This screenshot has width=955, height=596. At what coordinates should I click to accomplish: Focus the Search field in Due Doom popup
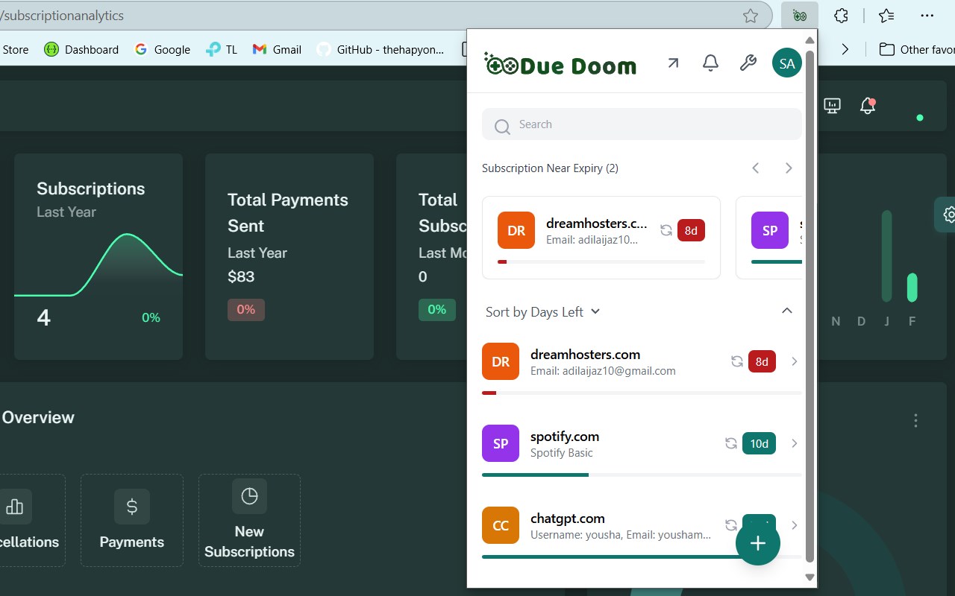pyautogui.click(x=642, y=124)
